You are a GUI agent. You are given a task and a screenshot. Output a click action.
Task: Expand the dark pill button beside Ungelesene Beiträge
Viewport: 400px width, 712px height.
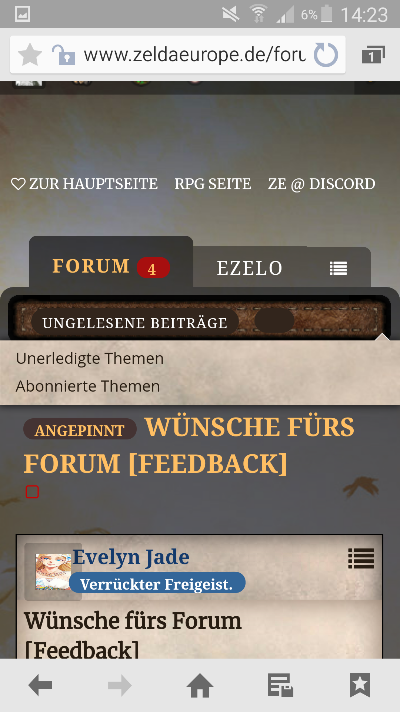click(x=274, y=321)
